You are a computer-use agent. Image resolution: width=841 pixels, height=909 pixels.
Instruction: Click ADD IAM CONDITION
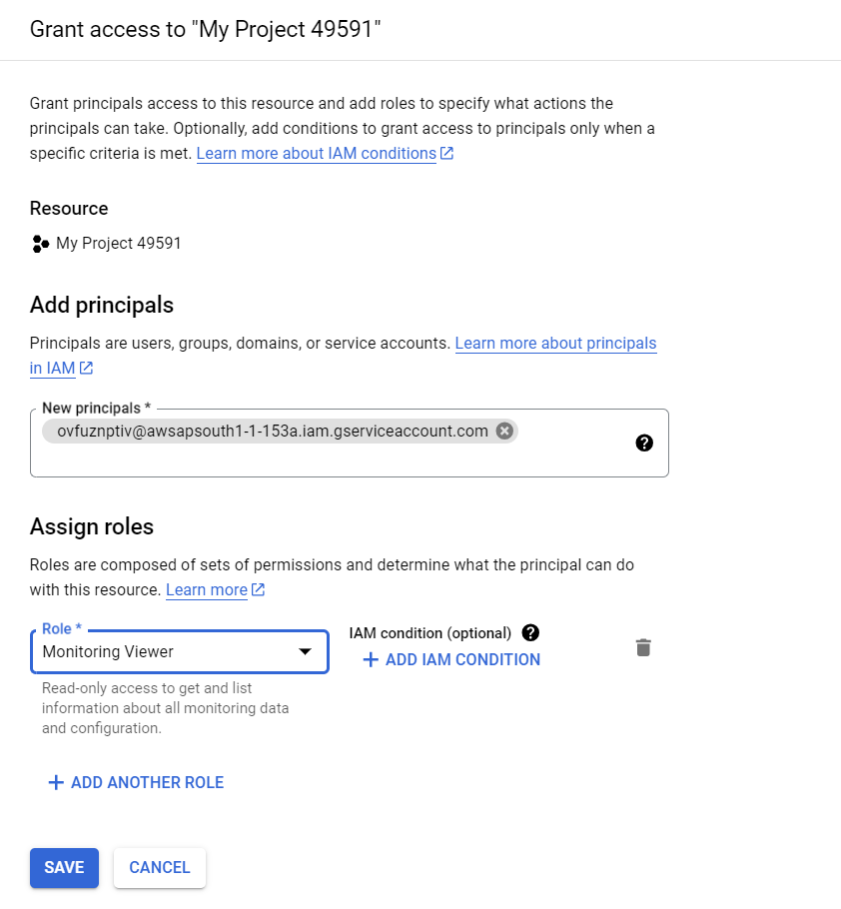tap(451, 659)
